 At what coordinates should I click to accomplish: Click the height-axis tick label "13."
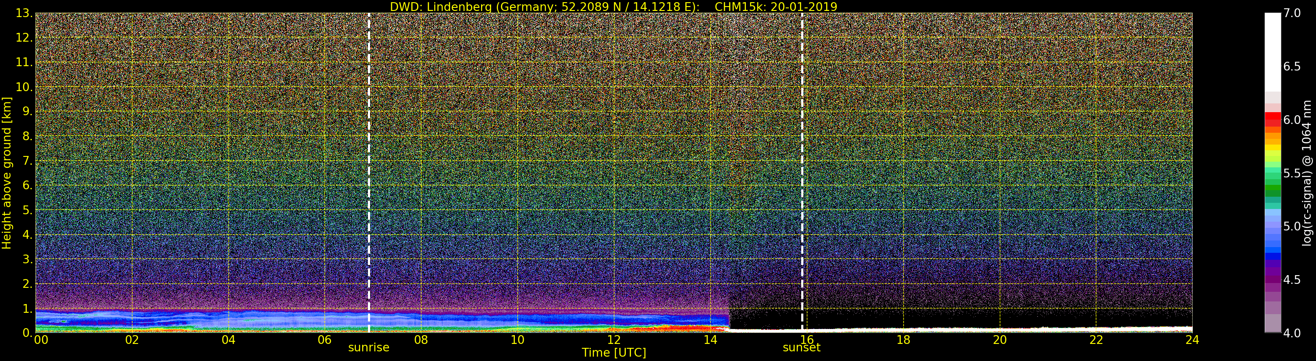[24, 14]
